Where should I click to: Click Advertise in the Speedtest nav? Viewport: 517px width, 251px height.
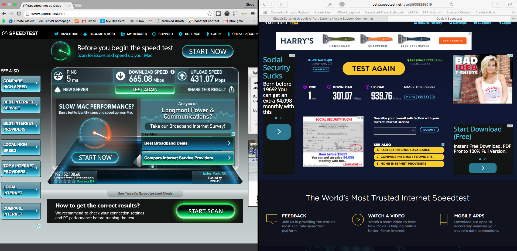tap(66, 34)
